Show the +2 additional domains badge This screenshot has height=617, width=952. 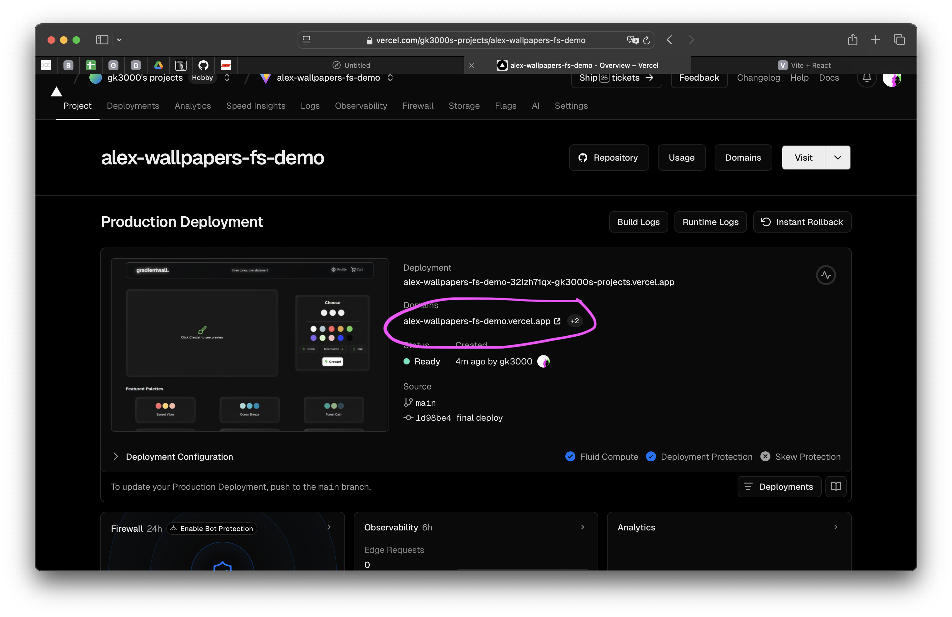(x=575, y=321)
